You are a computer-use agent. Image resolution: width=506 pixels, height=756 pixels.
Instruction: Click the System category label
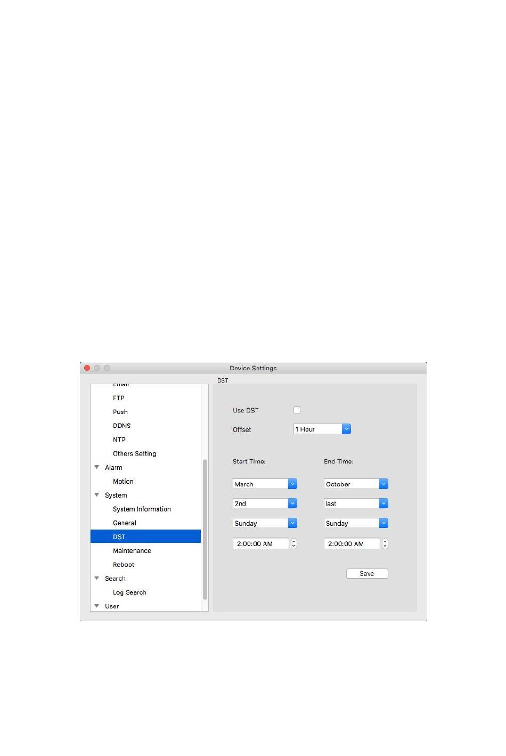click(116, 495)
